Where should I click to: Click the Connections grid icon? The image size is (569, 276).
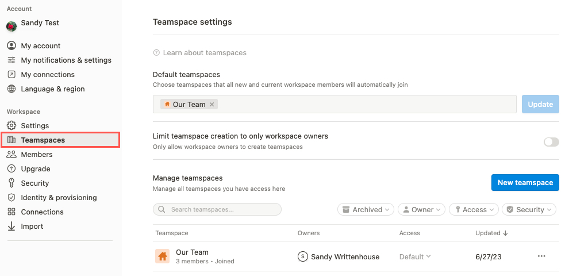pos(11,212)
